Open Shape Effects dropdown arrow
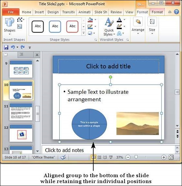182x186 pixels. pyautogui.click(x=94, y=33)
